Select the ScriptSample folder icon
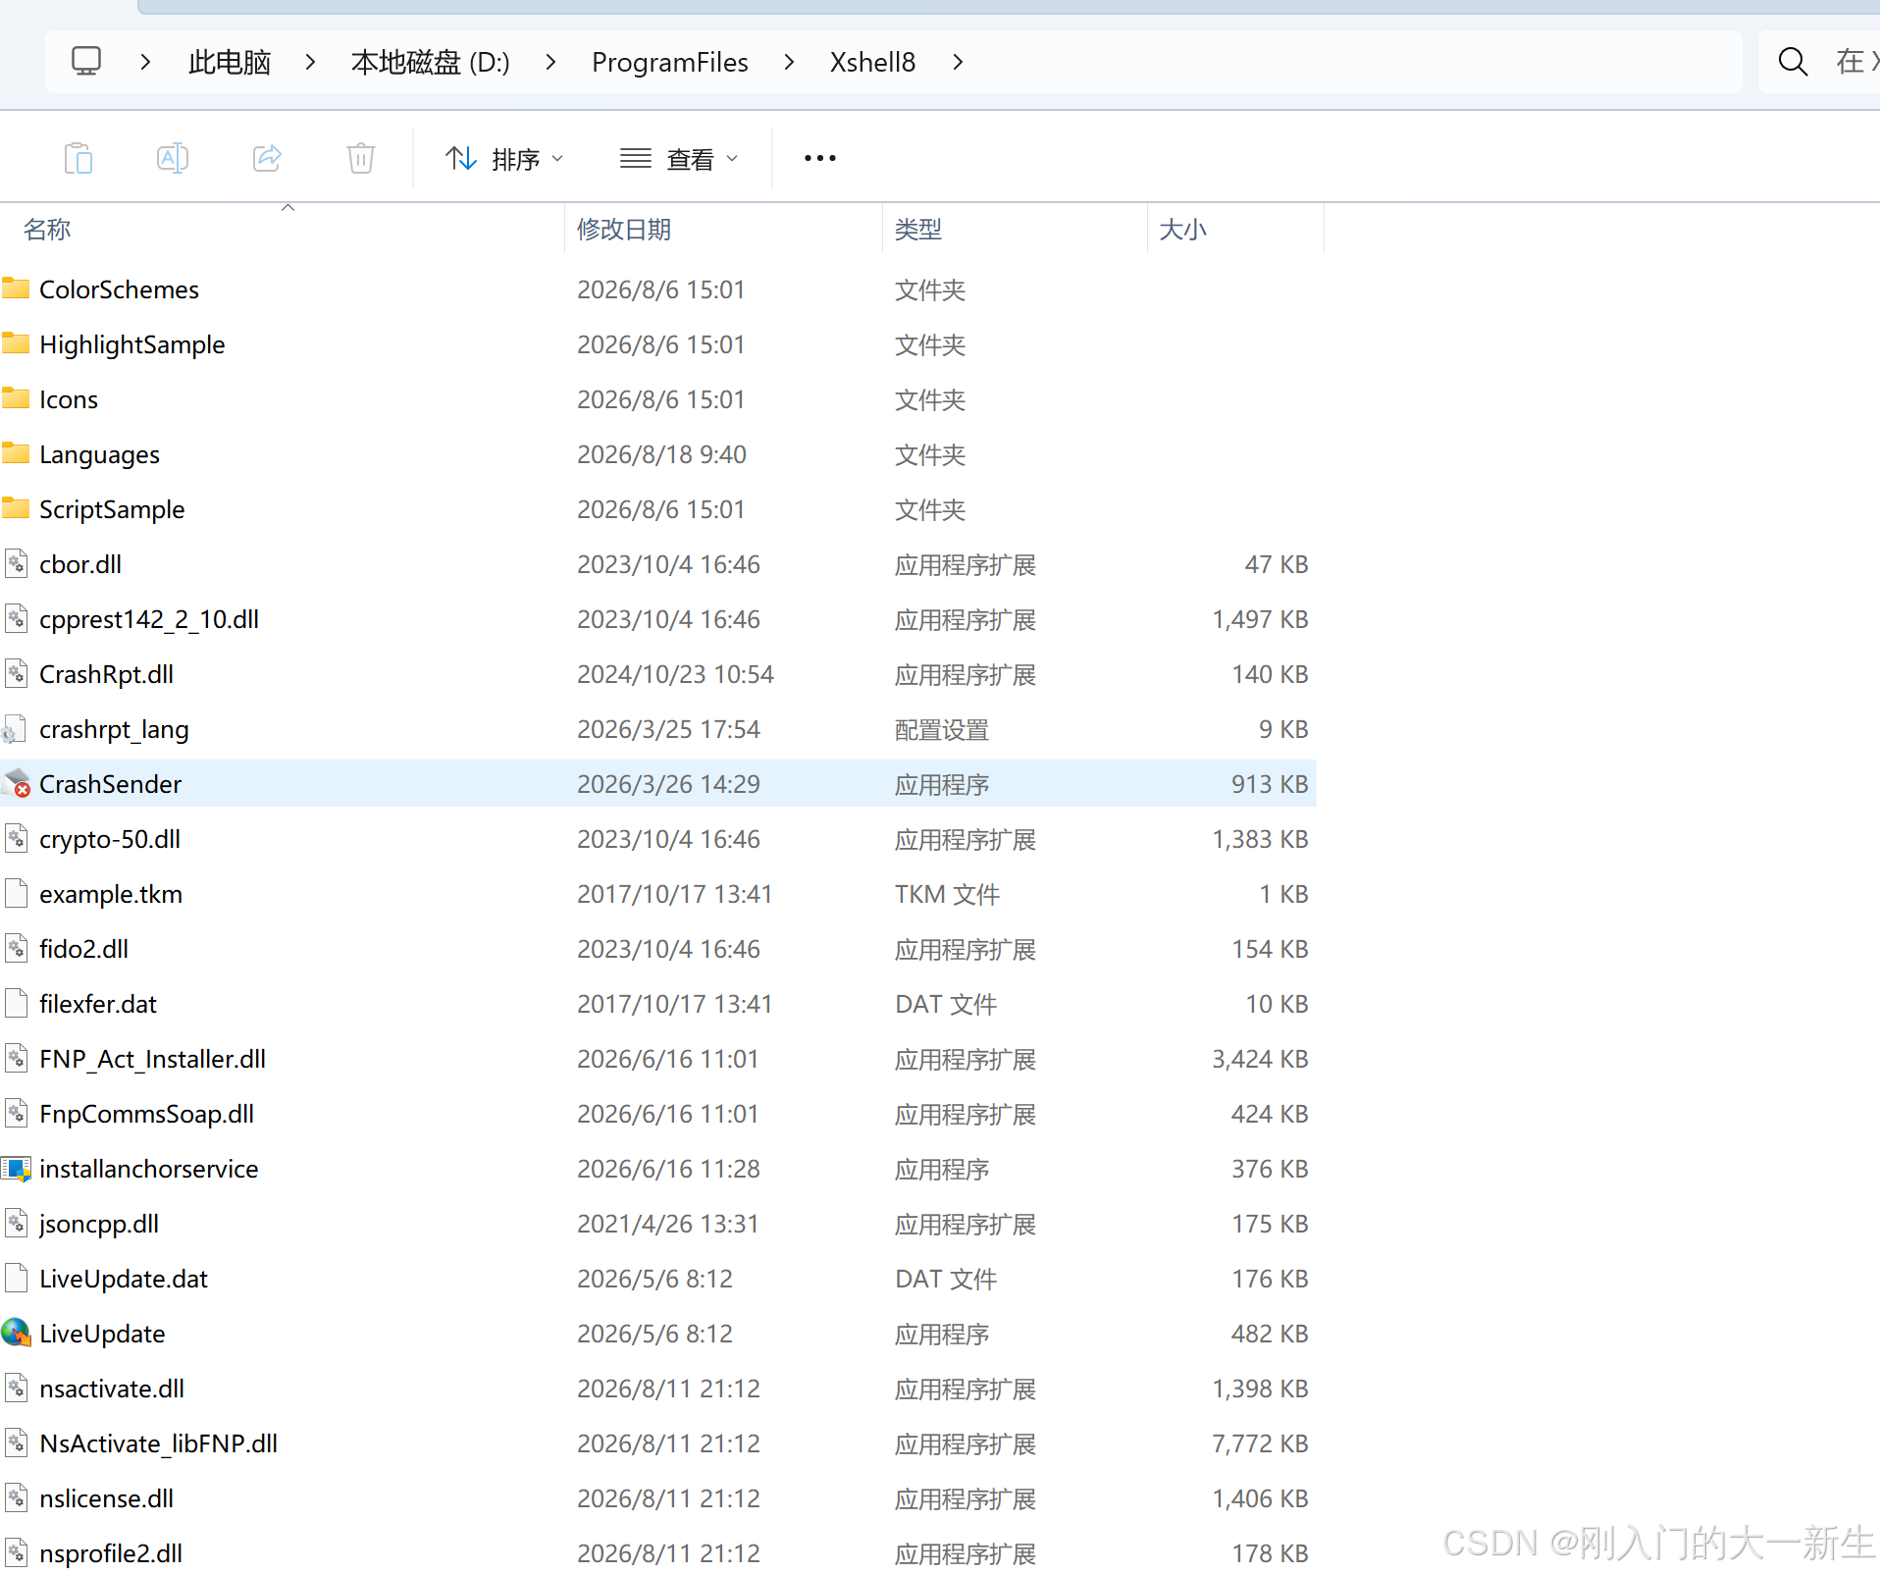 tap(16, 508)
